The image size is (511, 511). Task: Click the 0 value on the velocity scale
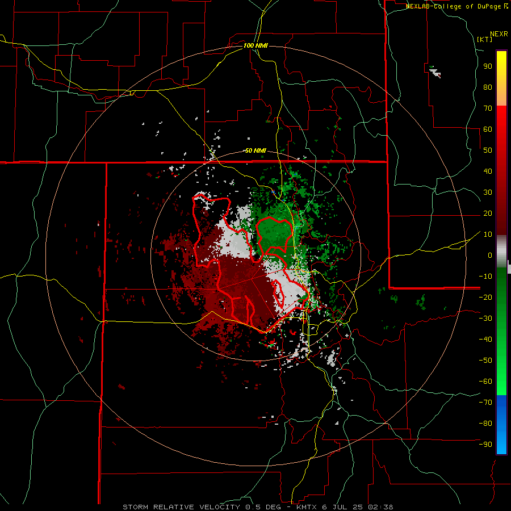click(x=490, y=255)
